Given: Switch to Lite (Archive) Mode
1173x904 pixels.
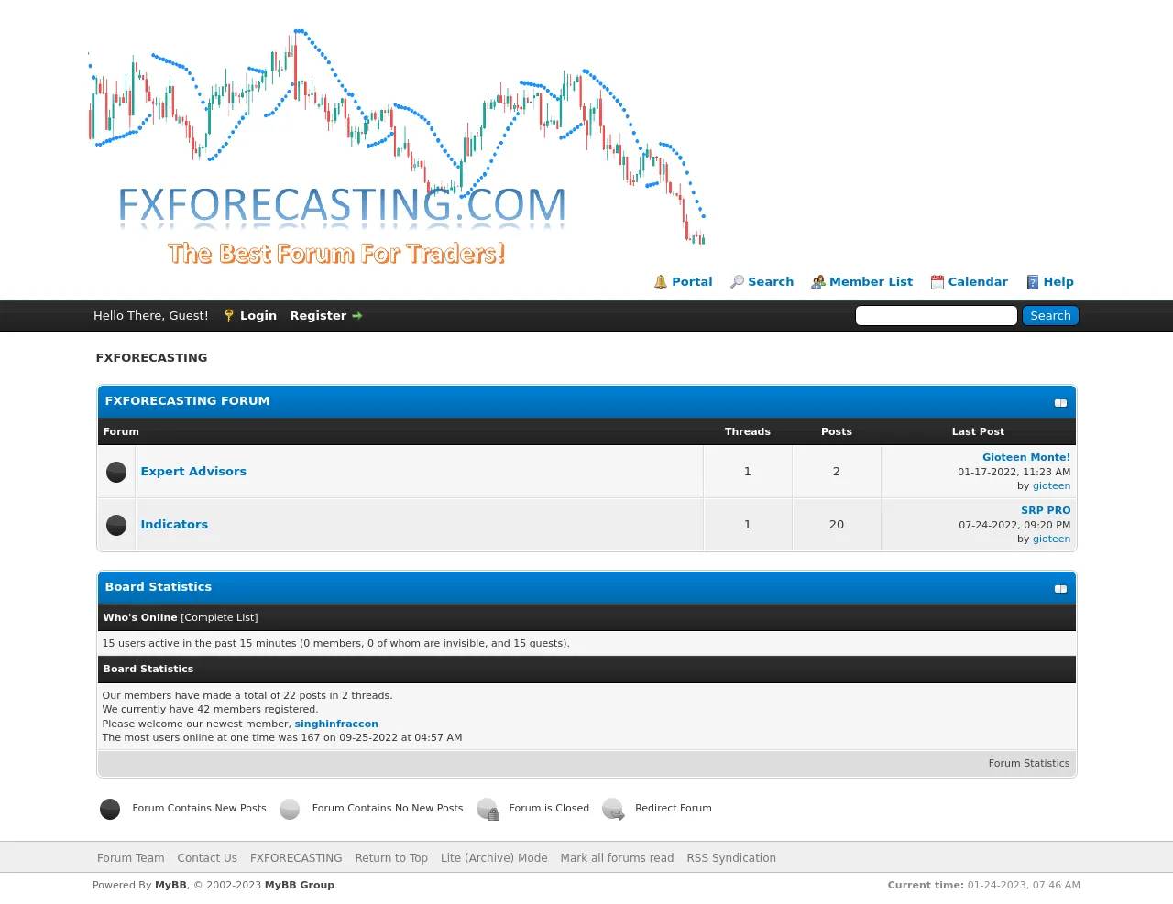Looking at the screenshot, I should (x=494, y=858).
